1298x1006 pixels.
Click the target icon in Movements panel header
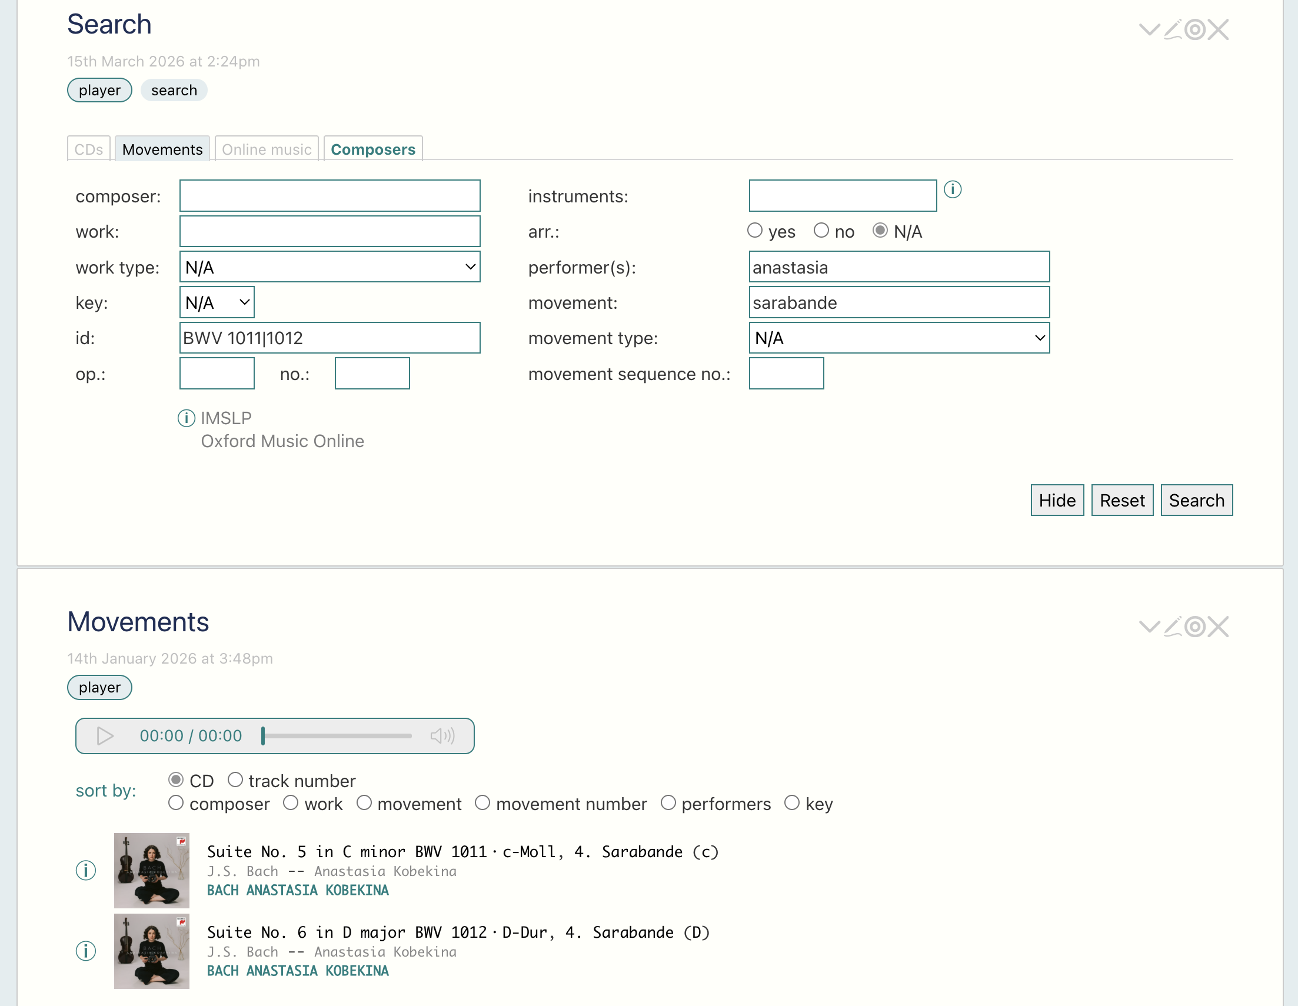point(1194,627)
